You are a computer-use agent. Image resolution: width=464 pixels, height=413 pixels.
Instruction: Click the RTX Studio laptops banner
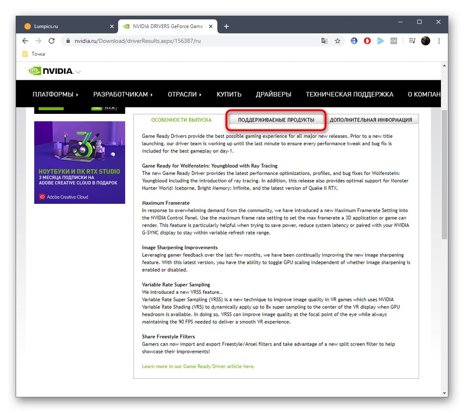(x=80, y=162)
